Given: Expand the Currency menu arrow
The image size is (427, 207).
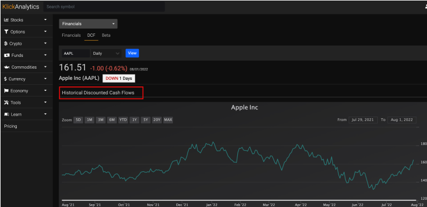Looking at the screenshot, I should pos(45,79).
